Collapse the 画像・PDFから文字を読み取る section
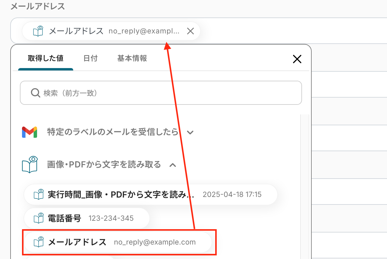Viewport: 387px width, 259px height. pyautogui.click(x=173, y=165)
